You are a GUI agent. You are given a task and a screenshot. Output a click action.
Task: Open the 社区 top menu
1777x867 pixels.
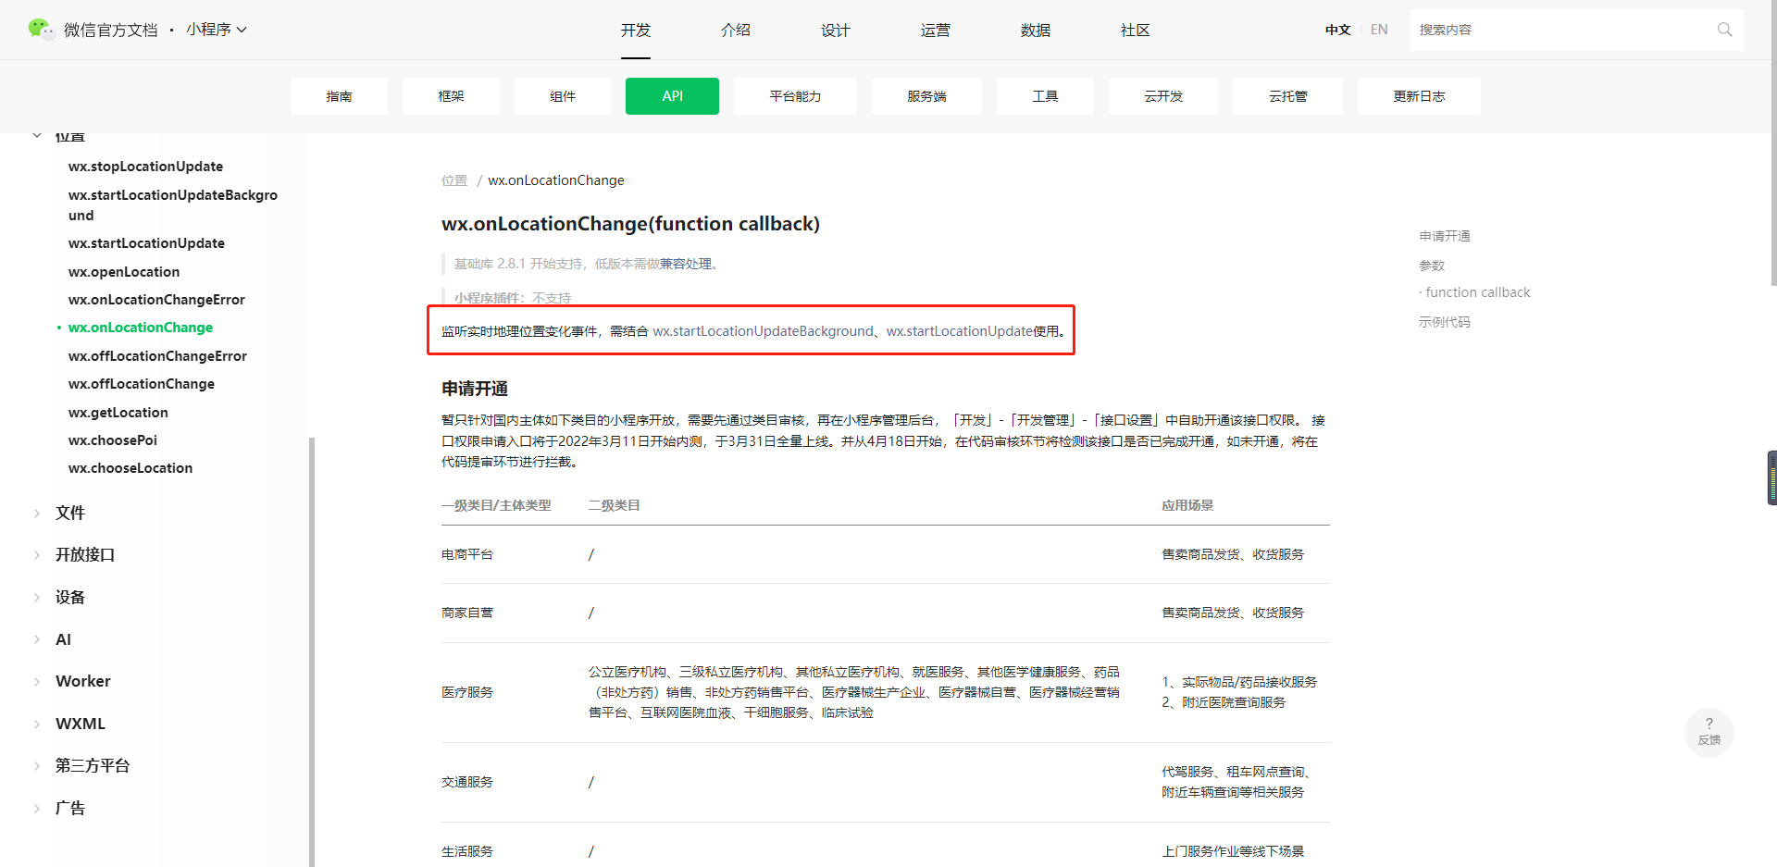tap(1136, 31)
